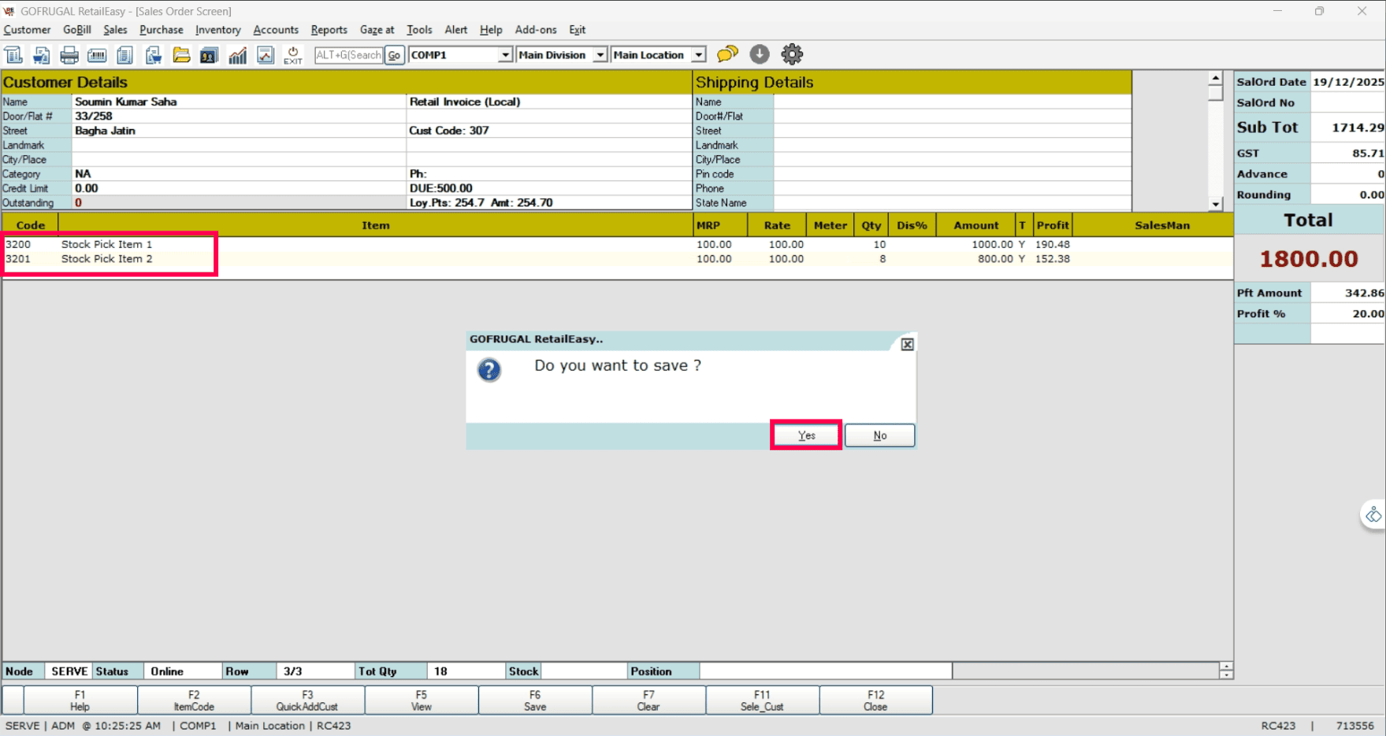The image size is (1386, 736).
Task: Open the Customer menu
Action: pyautogui.click(x=27, y=30)
